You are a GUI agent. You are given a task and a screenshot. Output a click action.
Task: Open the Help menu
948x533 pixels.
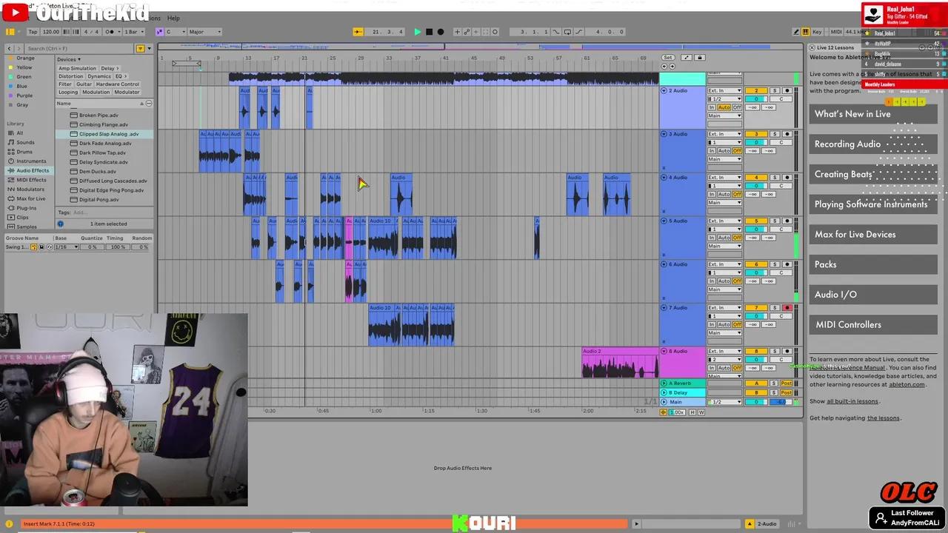(173, 18)
